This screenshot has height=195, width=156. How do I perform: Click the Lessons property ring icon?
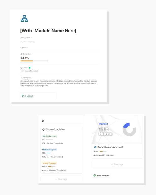(x=21, y=68)
